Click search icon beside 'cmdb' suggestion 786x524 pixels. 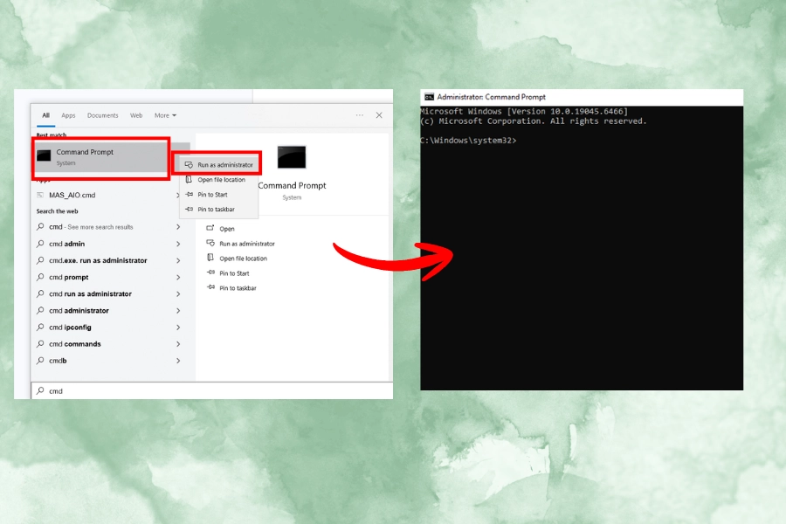40,361
